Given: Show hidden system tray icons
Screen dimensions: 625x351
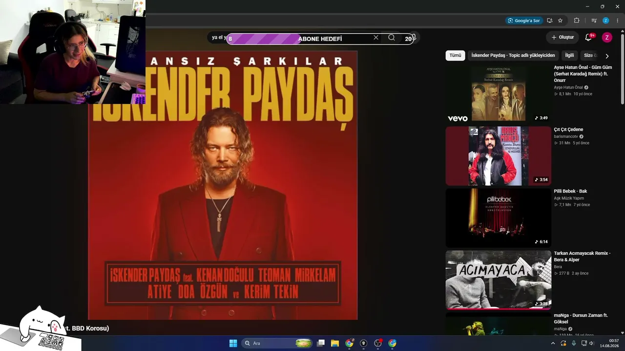Looking at the screenshot, I should pos(553,343).
